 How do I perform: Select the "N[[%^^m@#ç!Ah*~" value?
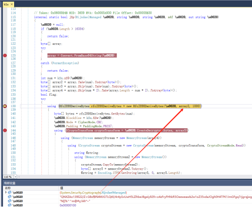75,201
